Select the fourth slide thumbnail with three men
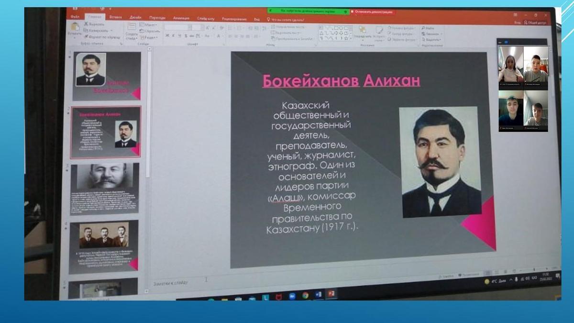The image size is (574, 323). click(104, 246)
